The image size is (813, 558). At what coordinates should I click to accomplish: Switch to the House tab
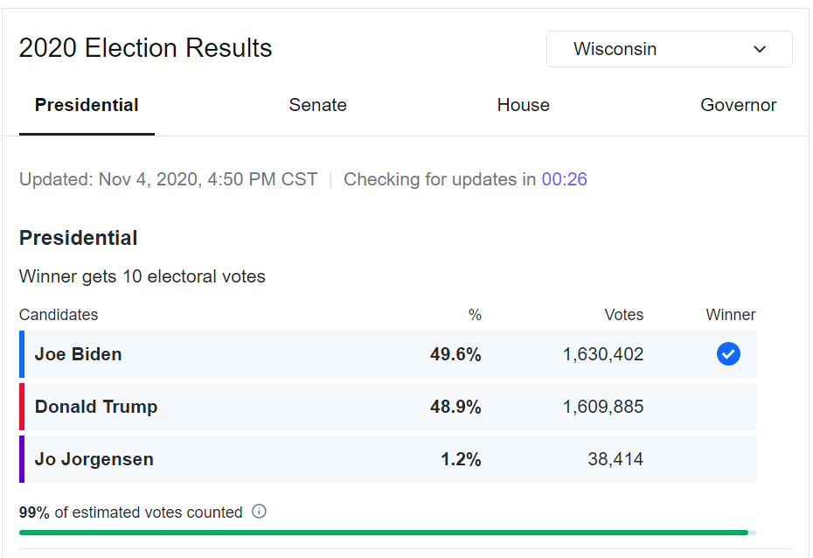coord(523,105)
